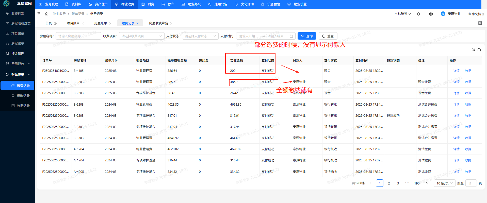Switch to the 房屋账单 tab
487x203 pixels.
tap(101, 23)
